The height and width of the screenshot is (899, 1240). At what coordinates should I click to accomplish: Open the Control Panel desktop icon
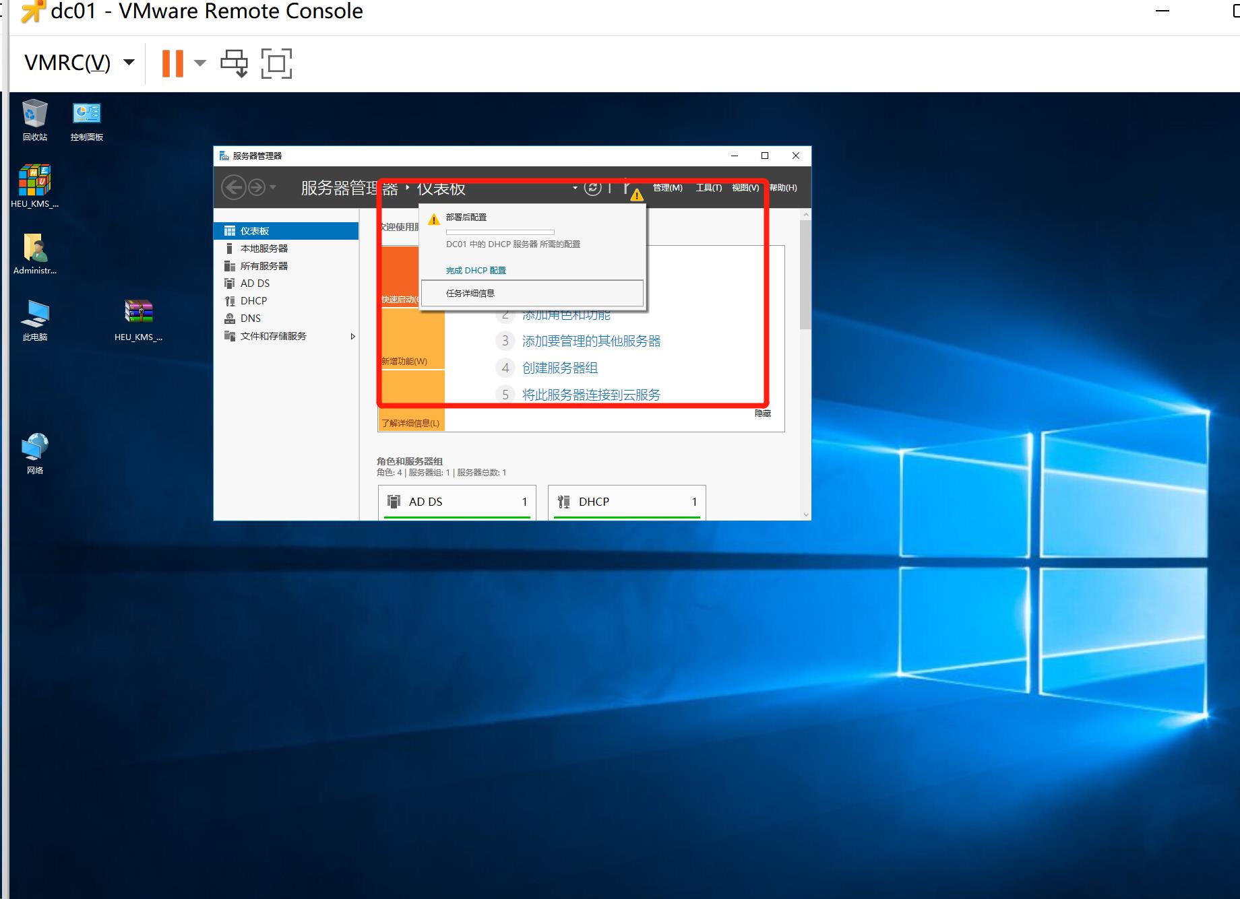point(87,120)
